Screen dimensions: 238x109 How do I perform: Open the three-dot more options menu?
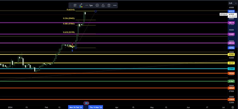pyautogui.click(x=115, y=5)
